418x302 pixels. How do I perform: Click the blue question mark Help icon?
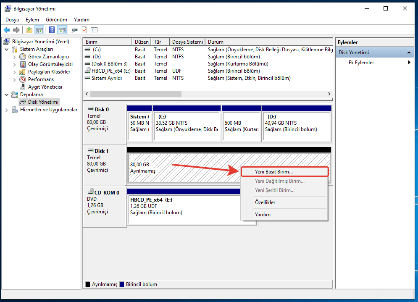click(52, 30)
